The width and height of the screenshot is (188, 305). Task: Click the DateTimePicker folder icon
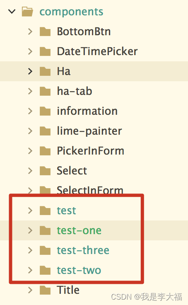coord(45,51)
